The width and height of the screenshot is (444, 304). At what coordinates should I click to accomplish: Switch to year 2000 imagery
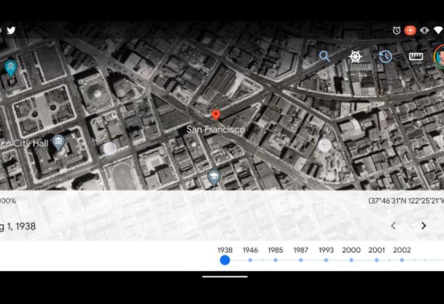351,260
